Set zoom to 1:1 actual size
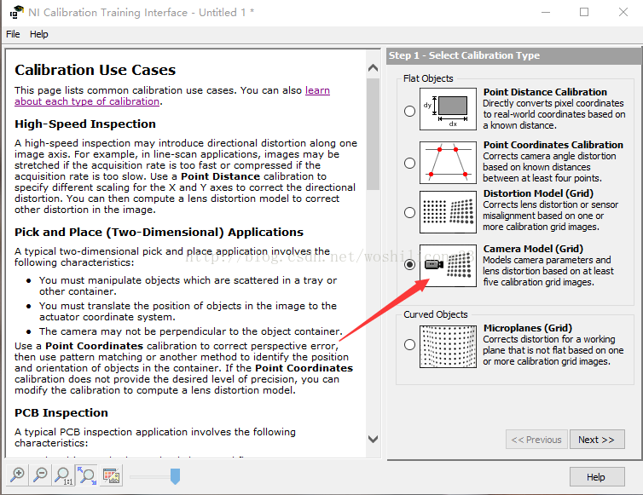The width and height of the screenshot is (643, 495). point(63,475)
